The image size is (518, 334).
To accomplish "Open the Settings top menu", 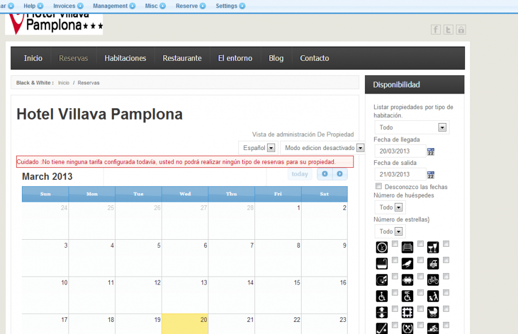I will point(230,6).
